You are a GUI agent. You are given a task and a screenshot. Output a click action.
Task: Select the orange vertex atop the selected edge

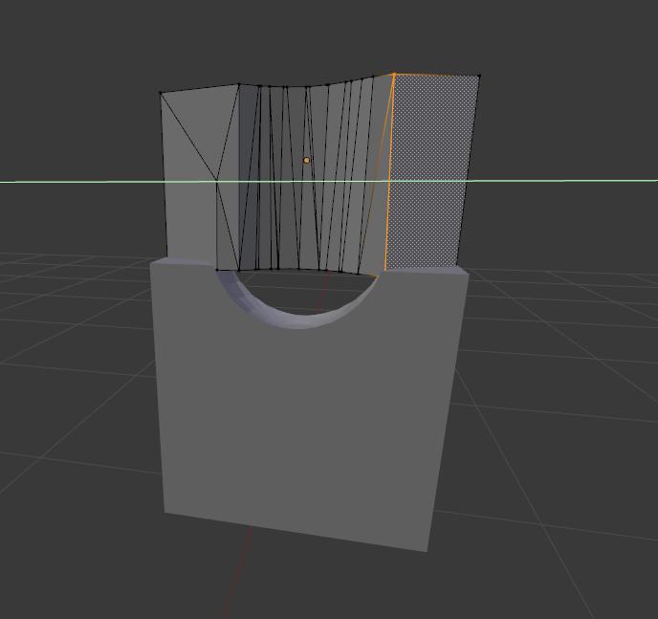point(394,75)
